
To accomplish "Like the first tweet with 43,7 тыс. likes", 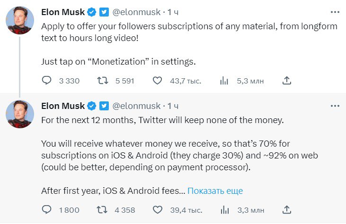I will point(158,81).
